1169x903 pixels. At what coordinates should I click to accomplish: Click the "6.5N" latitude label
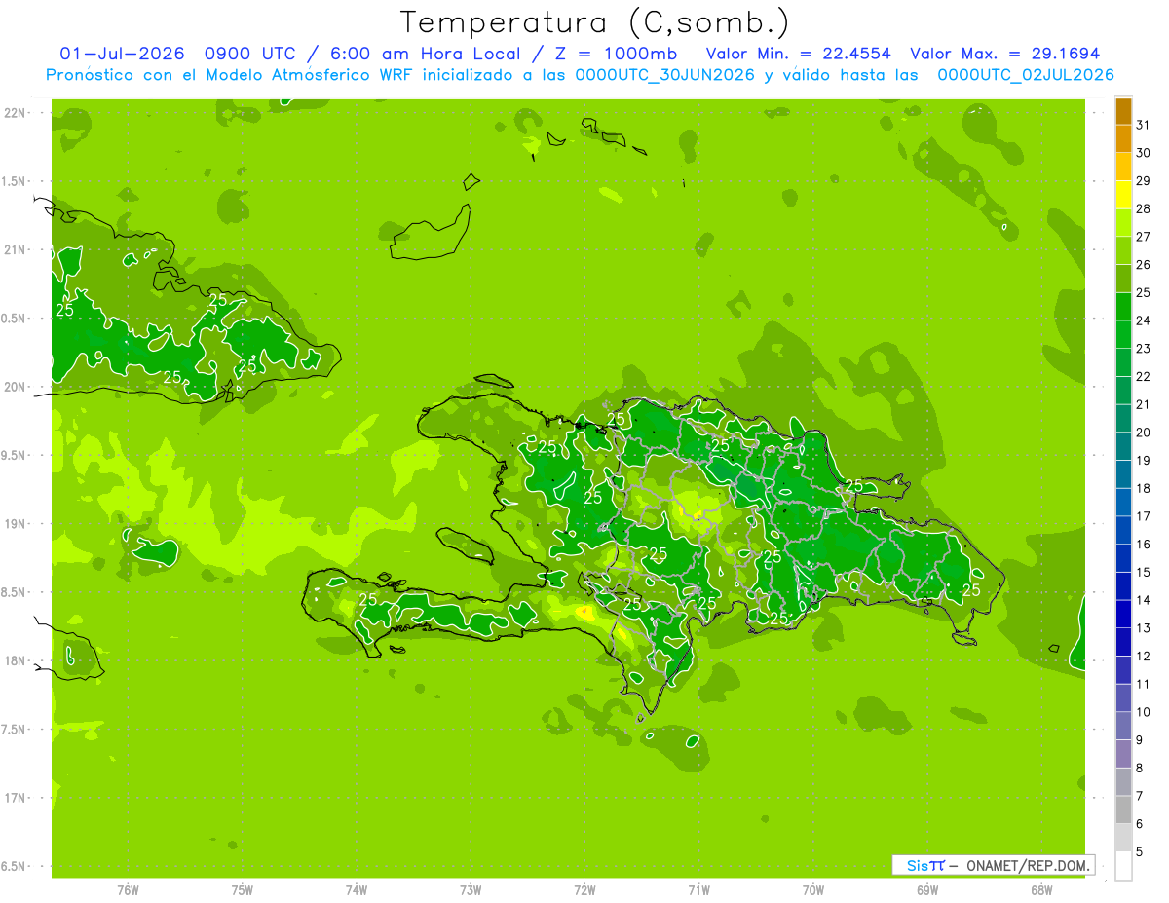15,866
